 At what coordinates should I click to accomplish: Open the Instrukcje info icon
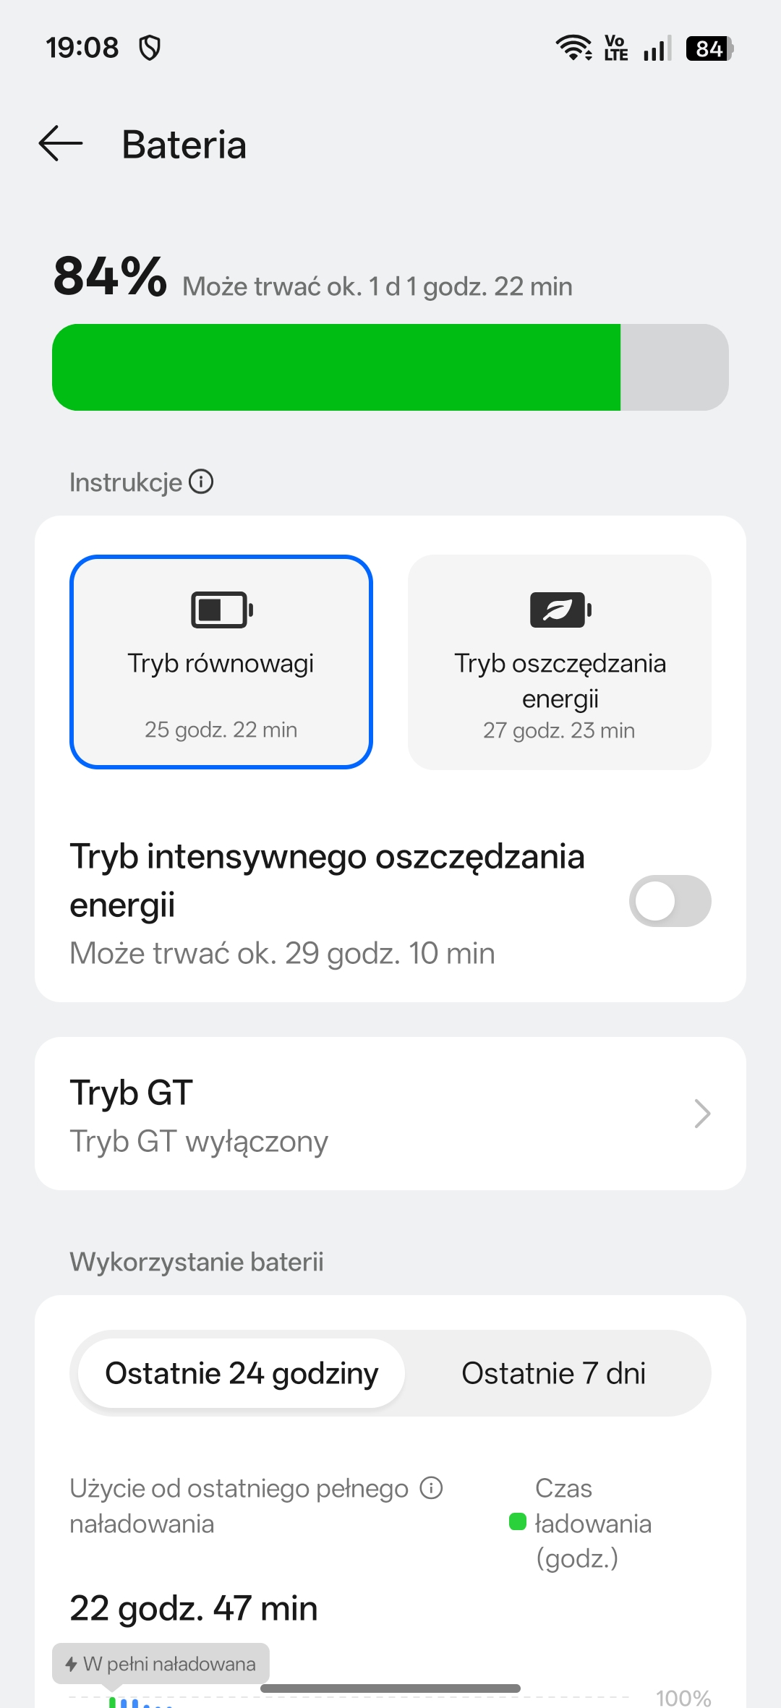(x=201, y=482)
